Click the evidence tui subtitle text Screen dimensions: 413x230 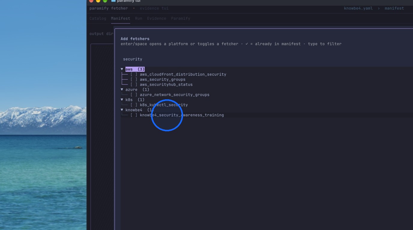click(x=154, y=8)
